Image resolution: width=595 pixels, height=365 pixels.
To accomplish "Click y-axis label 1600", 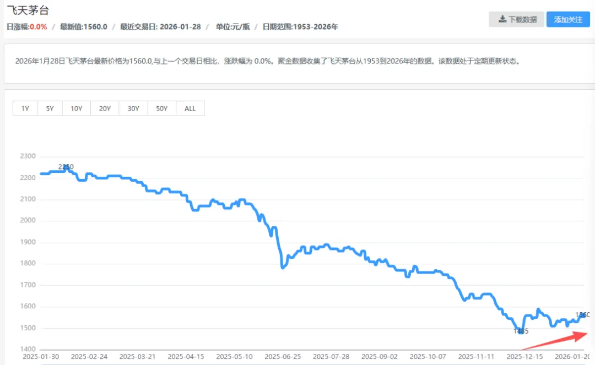I will 28,306.
